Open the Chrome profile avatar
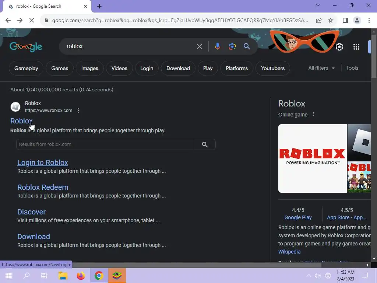 tap(357, 20)
